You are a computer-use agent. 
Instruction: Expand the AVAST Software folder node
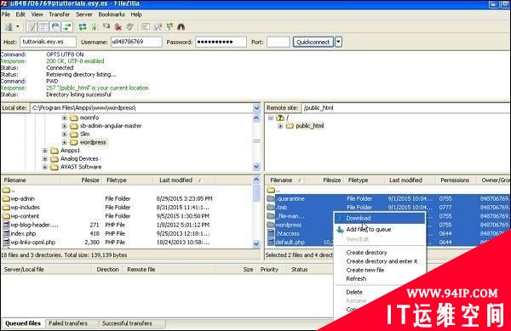click(45, 167)
